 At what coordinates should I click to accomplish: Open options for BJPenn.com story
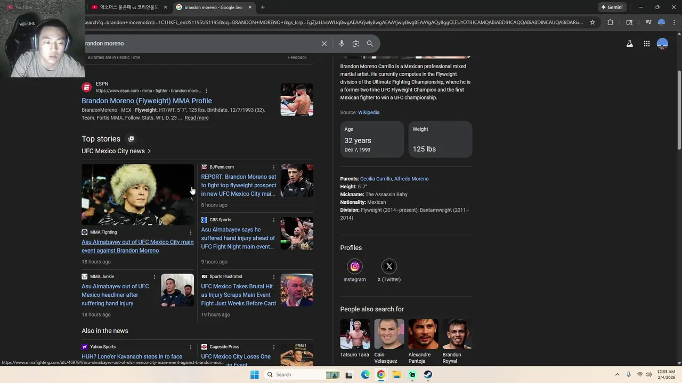(x=274, y=167)
